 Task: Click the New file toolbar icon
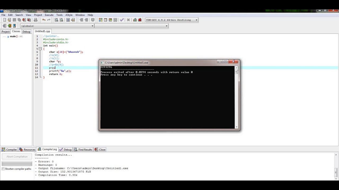(5, 20)
